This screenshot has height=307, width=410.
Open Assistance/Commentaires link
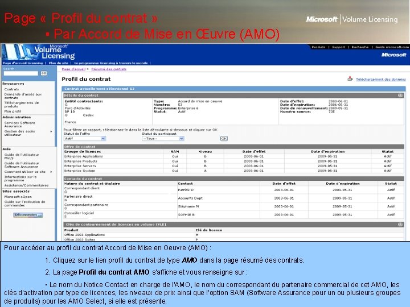point(26,185)
